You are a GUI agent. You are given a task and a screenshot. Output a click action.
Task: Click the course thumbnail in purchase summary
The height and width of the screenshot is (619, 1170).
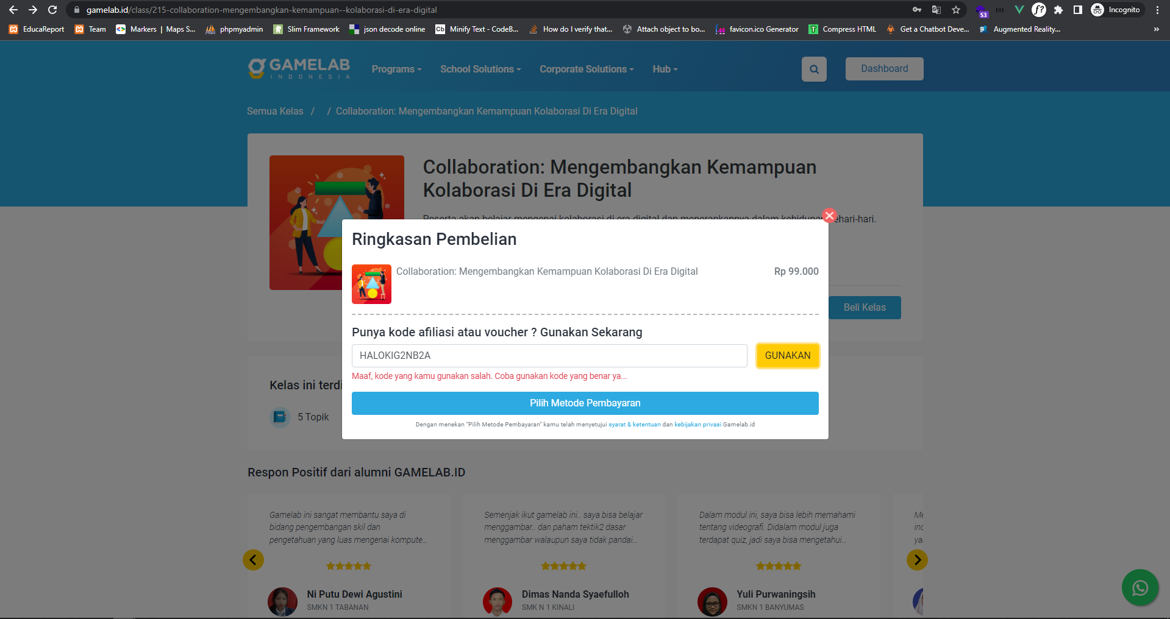point(371,284)
